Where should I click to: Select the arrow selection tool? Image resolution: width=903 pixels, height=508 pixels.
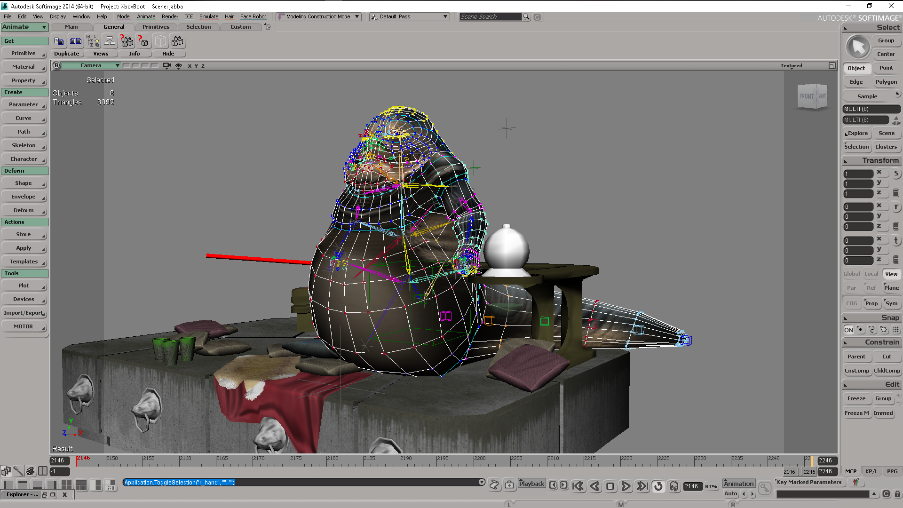click(858, 47)
